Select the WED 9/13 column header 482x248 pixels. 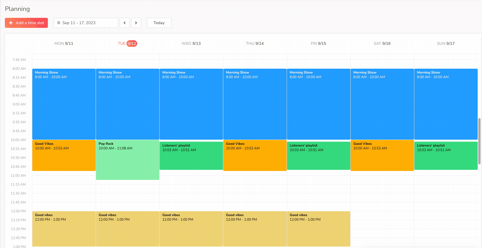point(191,43)
